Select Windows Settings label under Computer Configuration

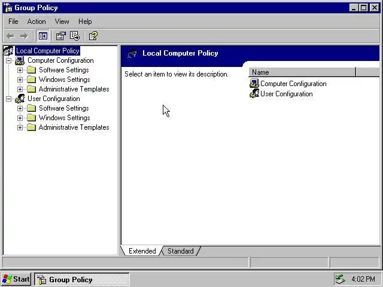[x=65, y=80]
